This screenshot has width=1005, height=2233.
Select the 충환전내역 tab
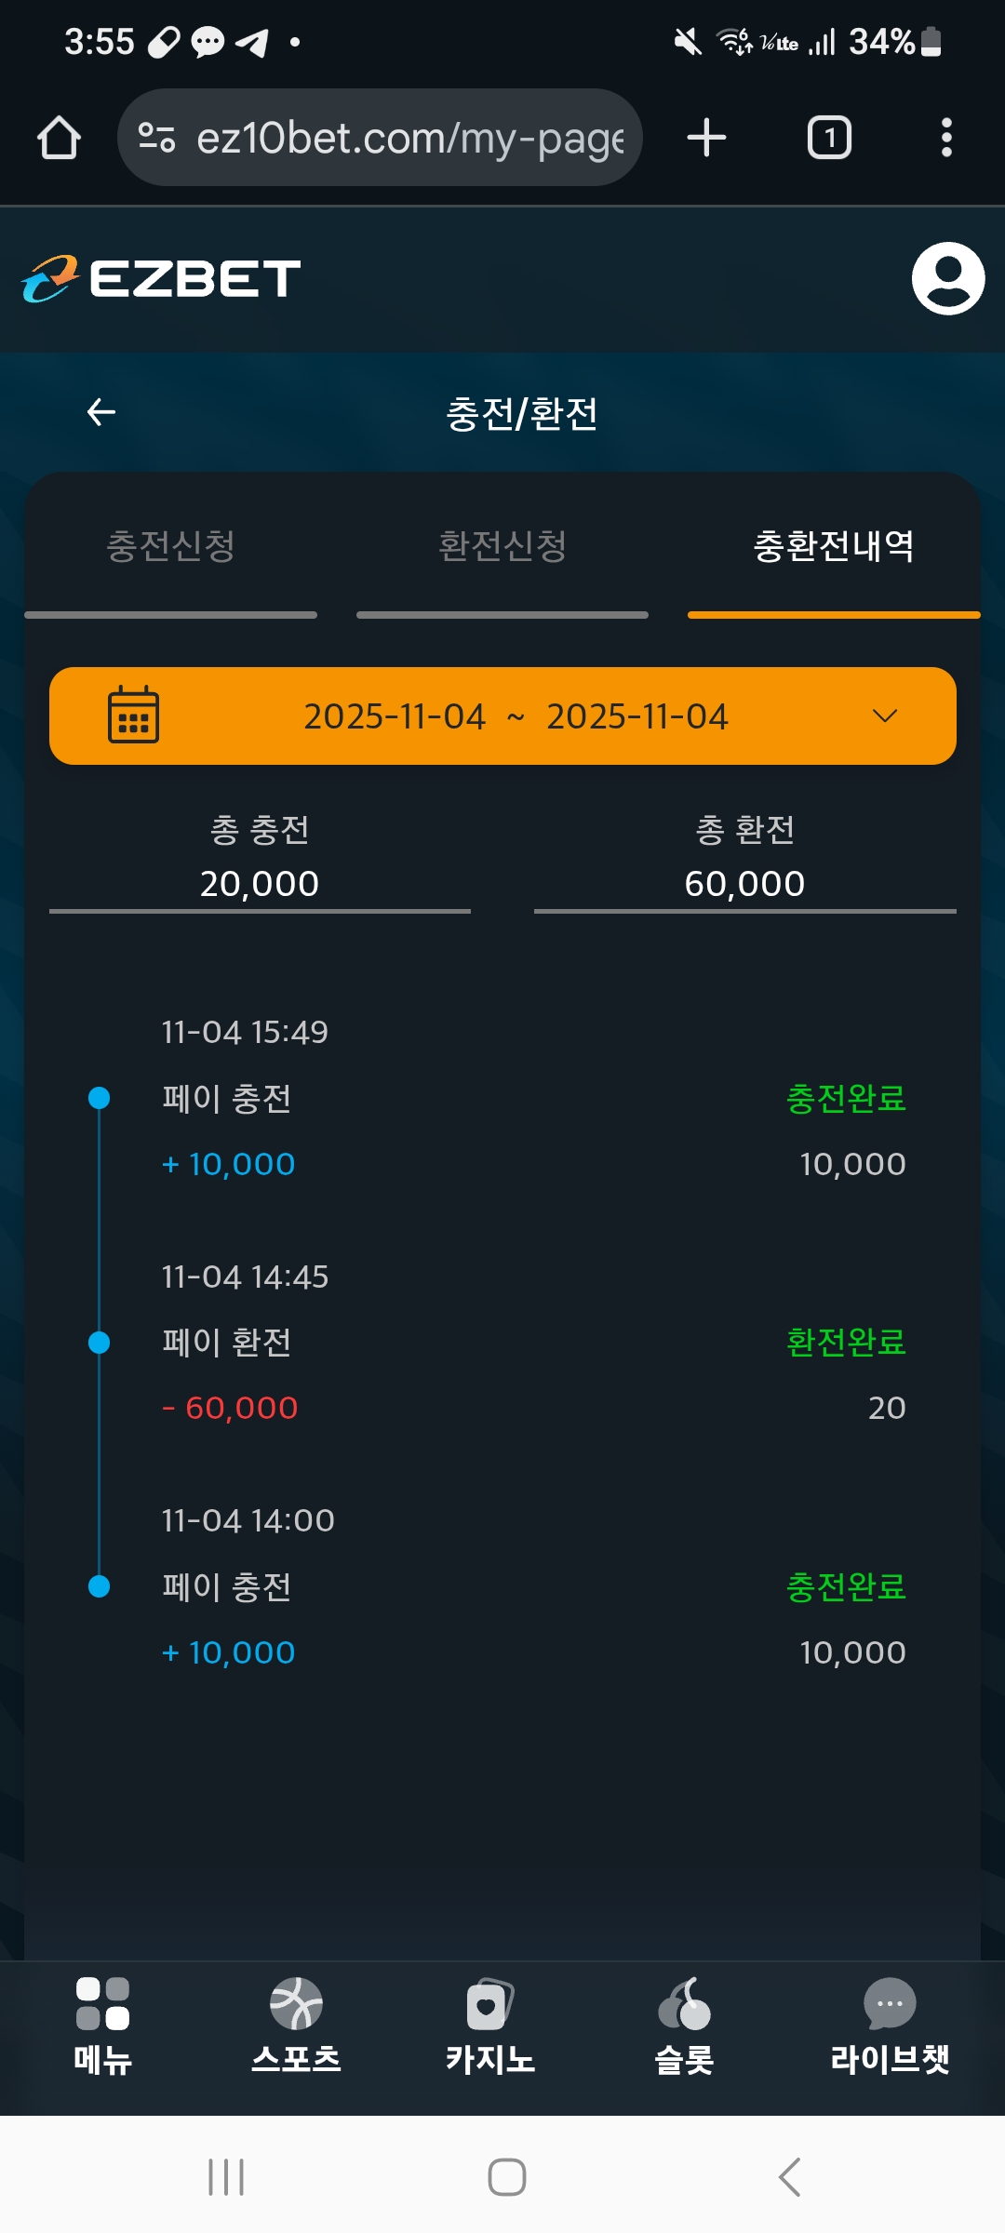833,546
